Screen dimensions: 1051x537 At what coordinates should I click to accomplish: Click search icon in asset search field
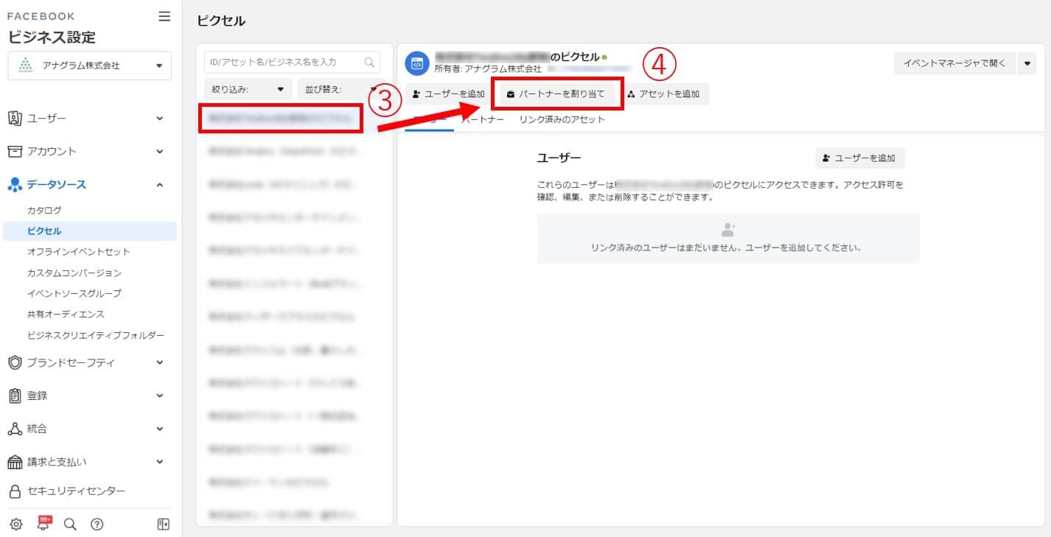[x=370, y=62]
